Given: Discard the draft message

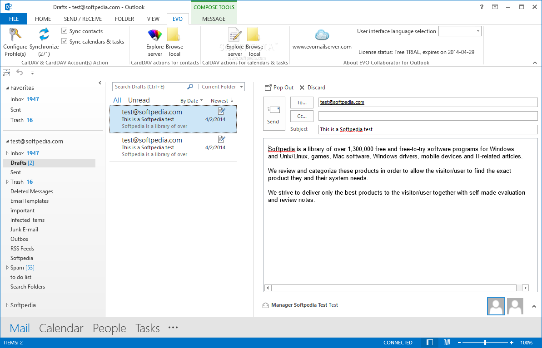Looking at the screenshot, I should coord(312,88).
